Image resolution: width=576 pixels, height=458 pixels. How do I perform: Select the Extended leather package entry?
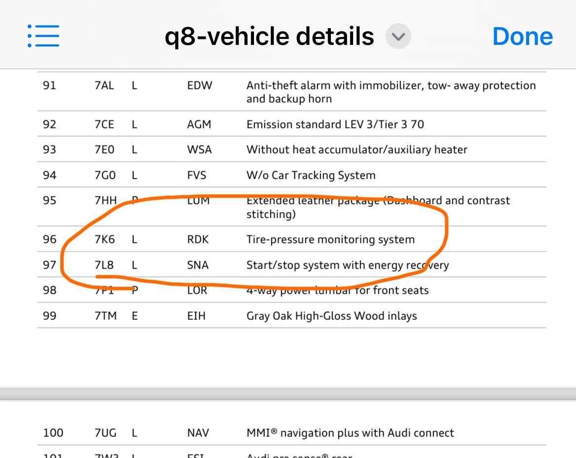(x=378, y=207)
